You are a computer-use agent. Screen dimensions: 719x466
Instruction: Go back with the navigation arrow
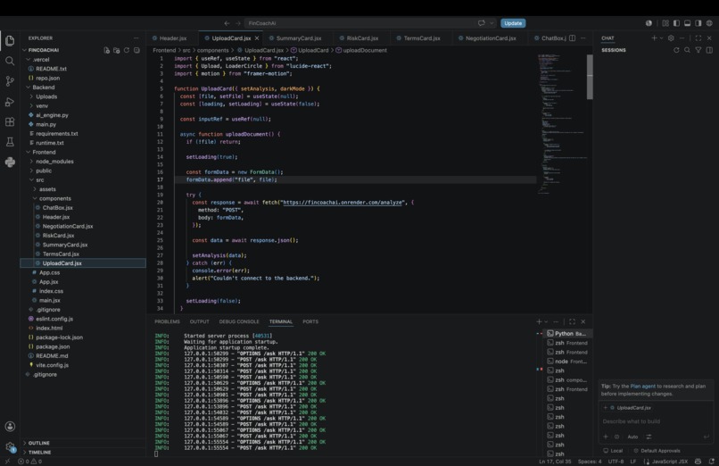point(227,23)
